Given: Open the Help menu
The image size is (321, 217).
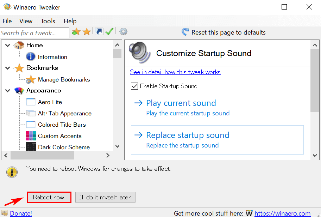Looking at the screenshot, I should point(70,21).
